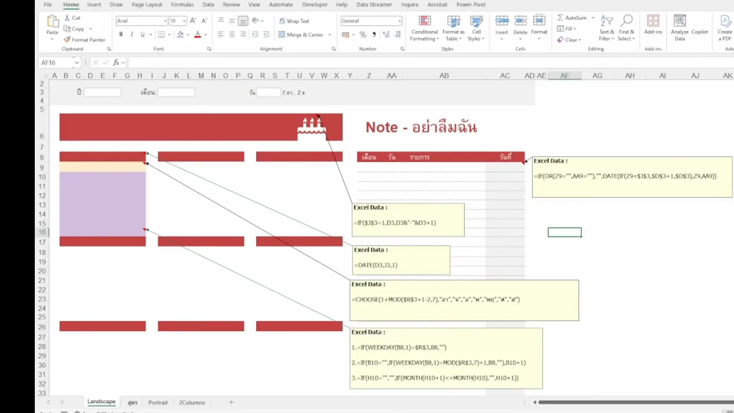Toggle italic formatting
This screenshot has width=734, height=413.
[132, 34]
